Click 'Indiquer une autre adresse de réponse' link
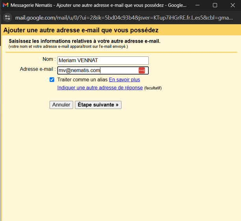Image resolution: width=241 pixels, height=221 pixels. pyautogui.click(x=100, y=88)
